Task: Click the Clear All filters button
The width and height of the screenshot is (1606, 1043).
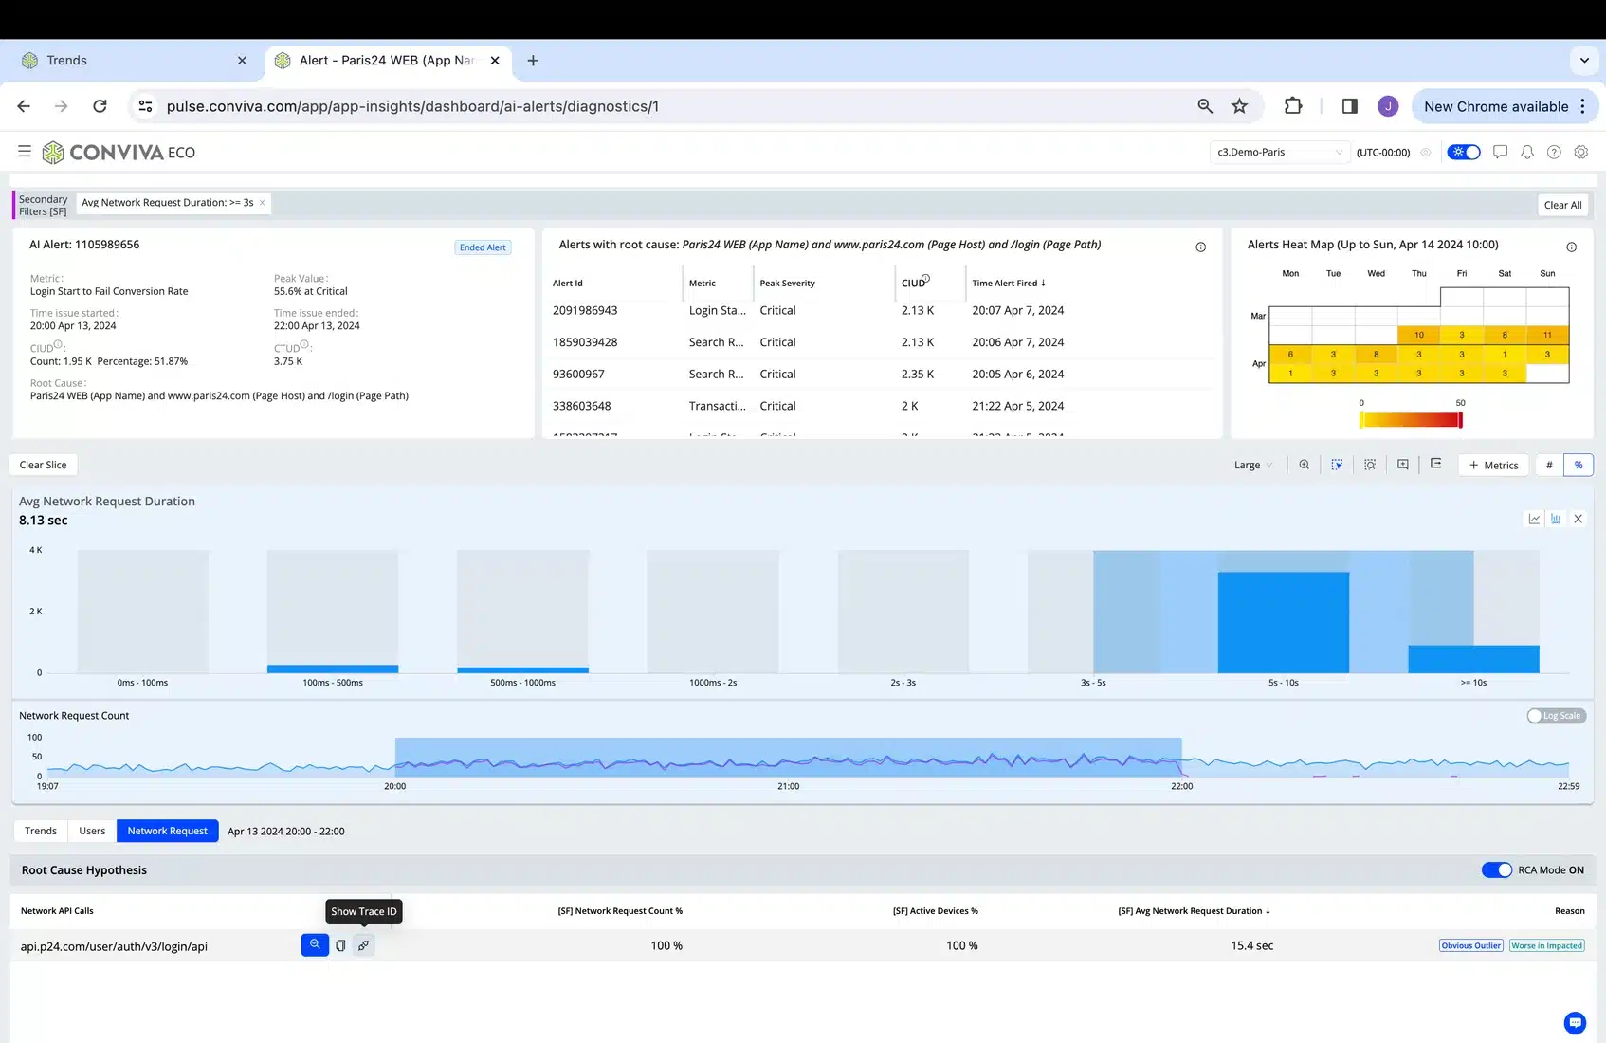Action: [x=1561, y=205]
